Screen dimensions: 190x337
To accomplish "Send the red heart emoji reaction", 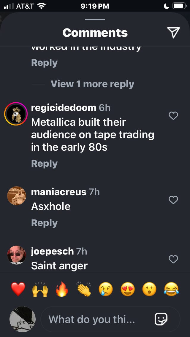I will (18, 289).
